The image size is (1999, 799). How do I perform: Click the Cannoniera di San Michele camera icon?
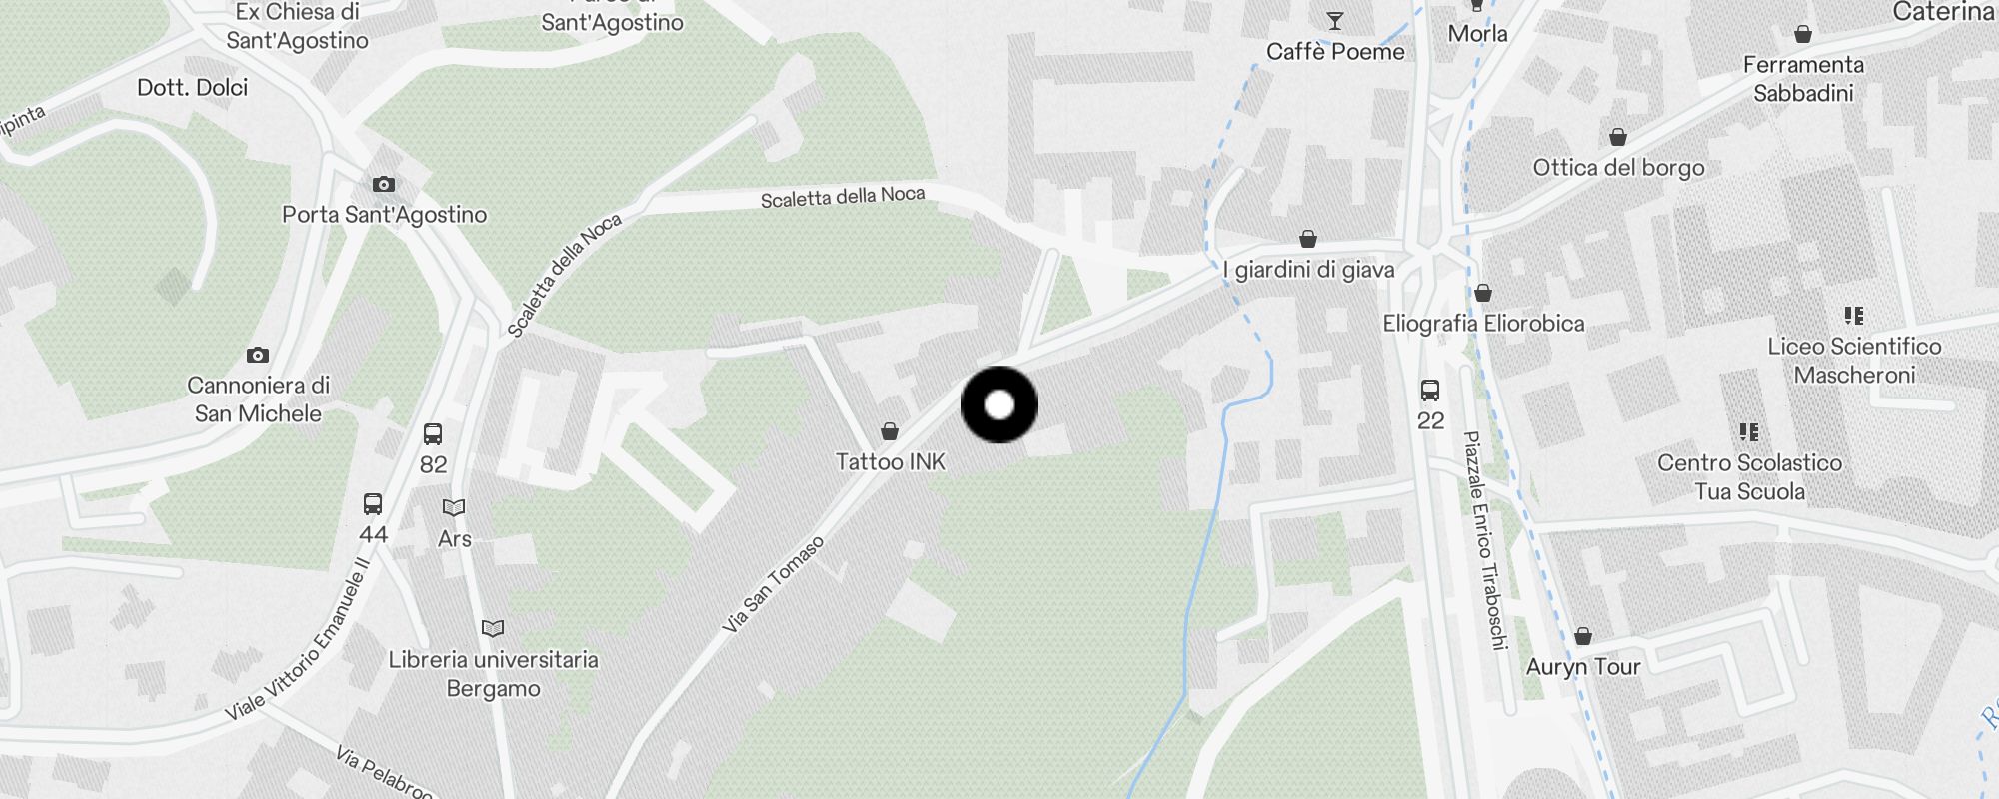coord(258,355)
